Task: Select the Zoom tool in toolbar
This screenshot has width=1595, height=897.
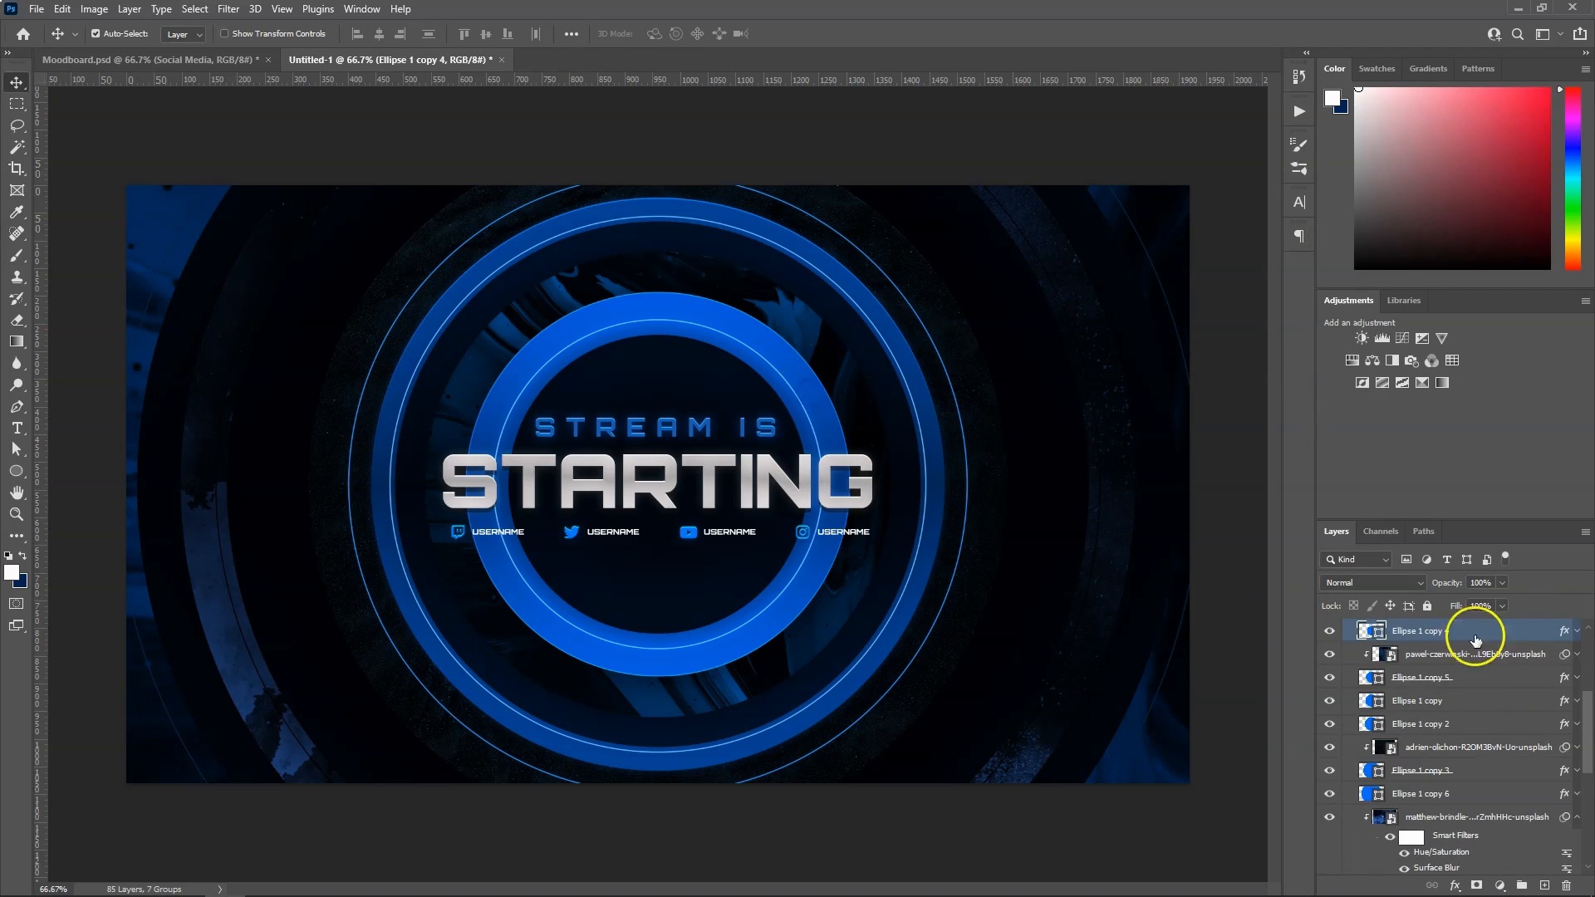Action: [17, 514]
